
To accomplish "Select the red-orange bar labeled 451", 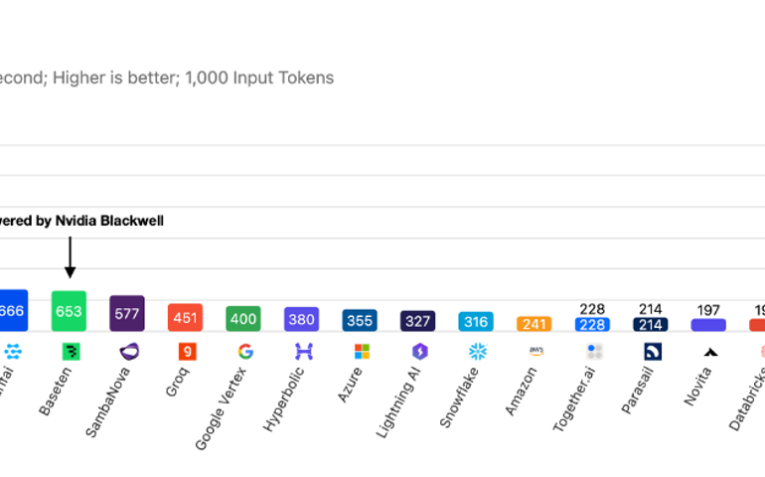I will 186,318.
